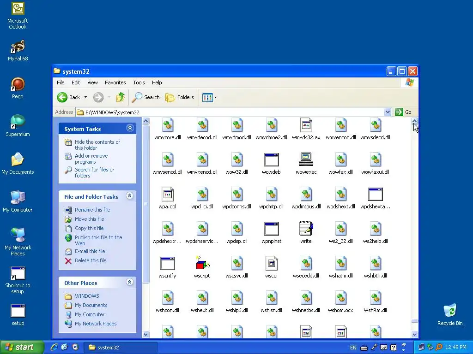473x354 pixels.
Task: Click the Start button
Action: 21,347
